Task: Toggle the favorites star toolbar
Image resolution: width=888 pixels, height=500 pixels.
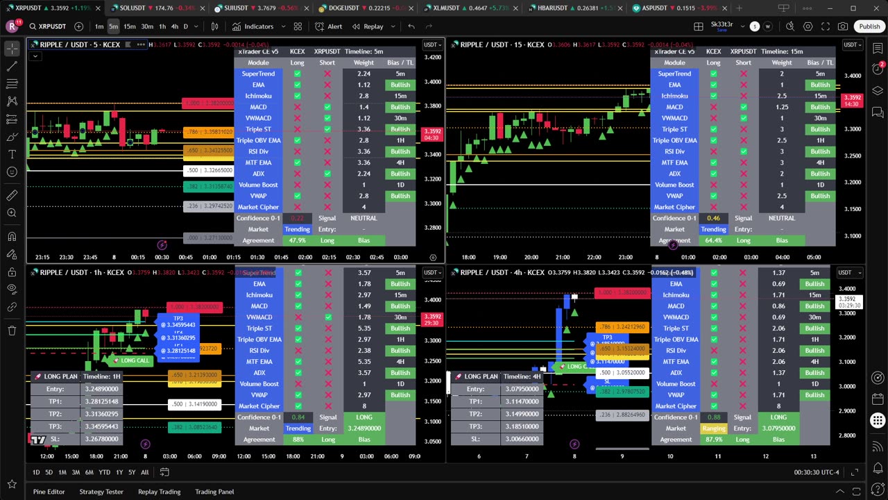Action: (12, 484)
